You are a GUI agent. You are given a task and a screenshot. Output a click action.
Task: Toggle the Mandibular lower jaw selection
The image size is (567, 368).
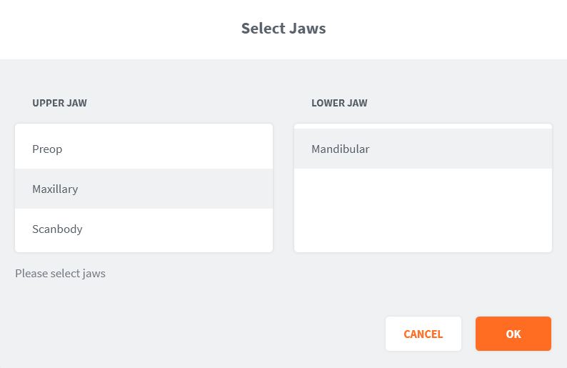pyautogui.click(x=423, y=149)
